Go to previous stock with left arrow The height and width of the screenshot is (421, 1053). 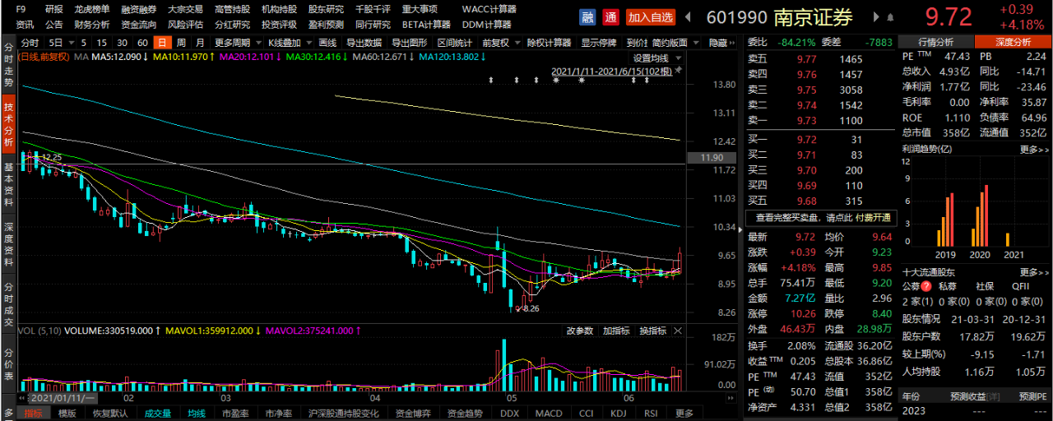tap(689, 17)
